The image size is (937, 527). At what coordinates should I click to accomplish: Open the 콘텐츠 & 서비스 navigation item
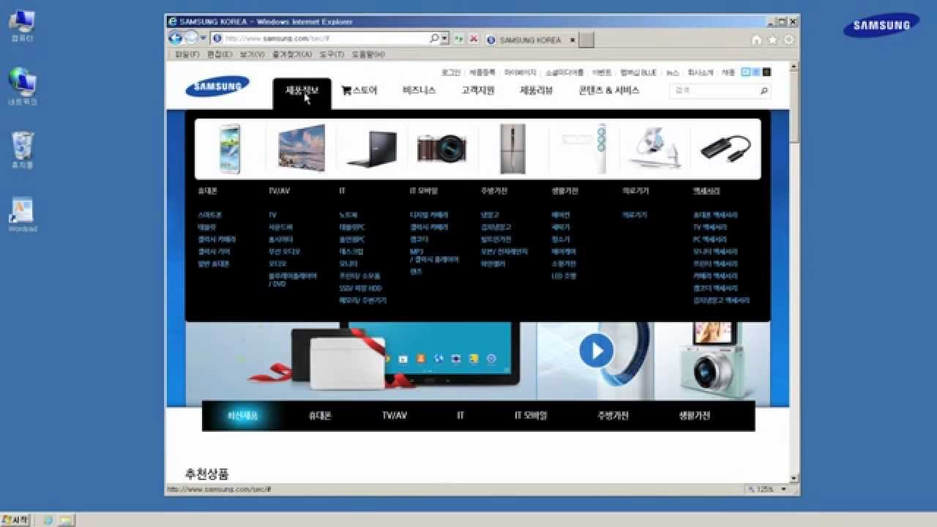click(x=609, y=91)
